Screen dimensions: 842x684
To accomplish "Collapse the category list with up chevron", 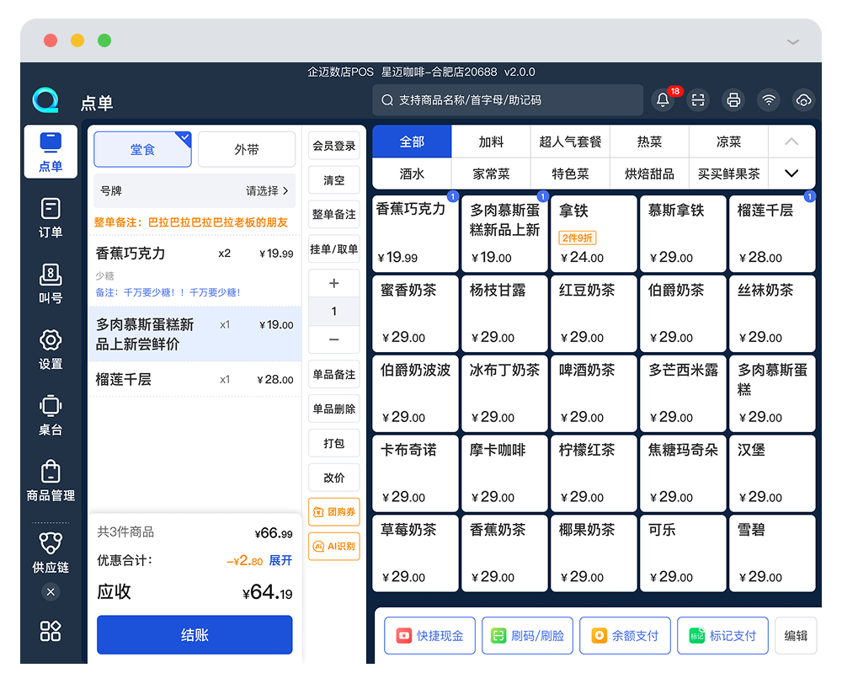I will (x=791, y=142).
